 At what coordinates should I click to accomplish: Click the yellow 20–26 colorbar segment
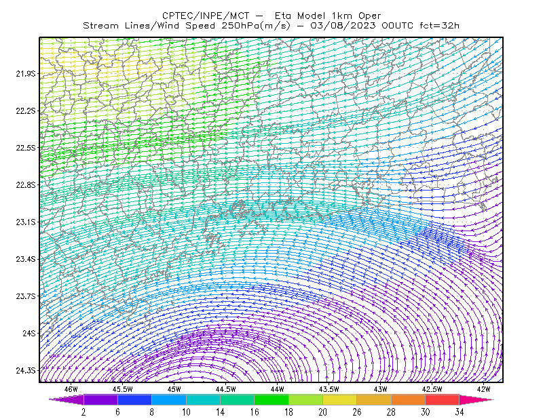click(x=340, y=399)
